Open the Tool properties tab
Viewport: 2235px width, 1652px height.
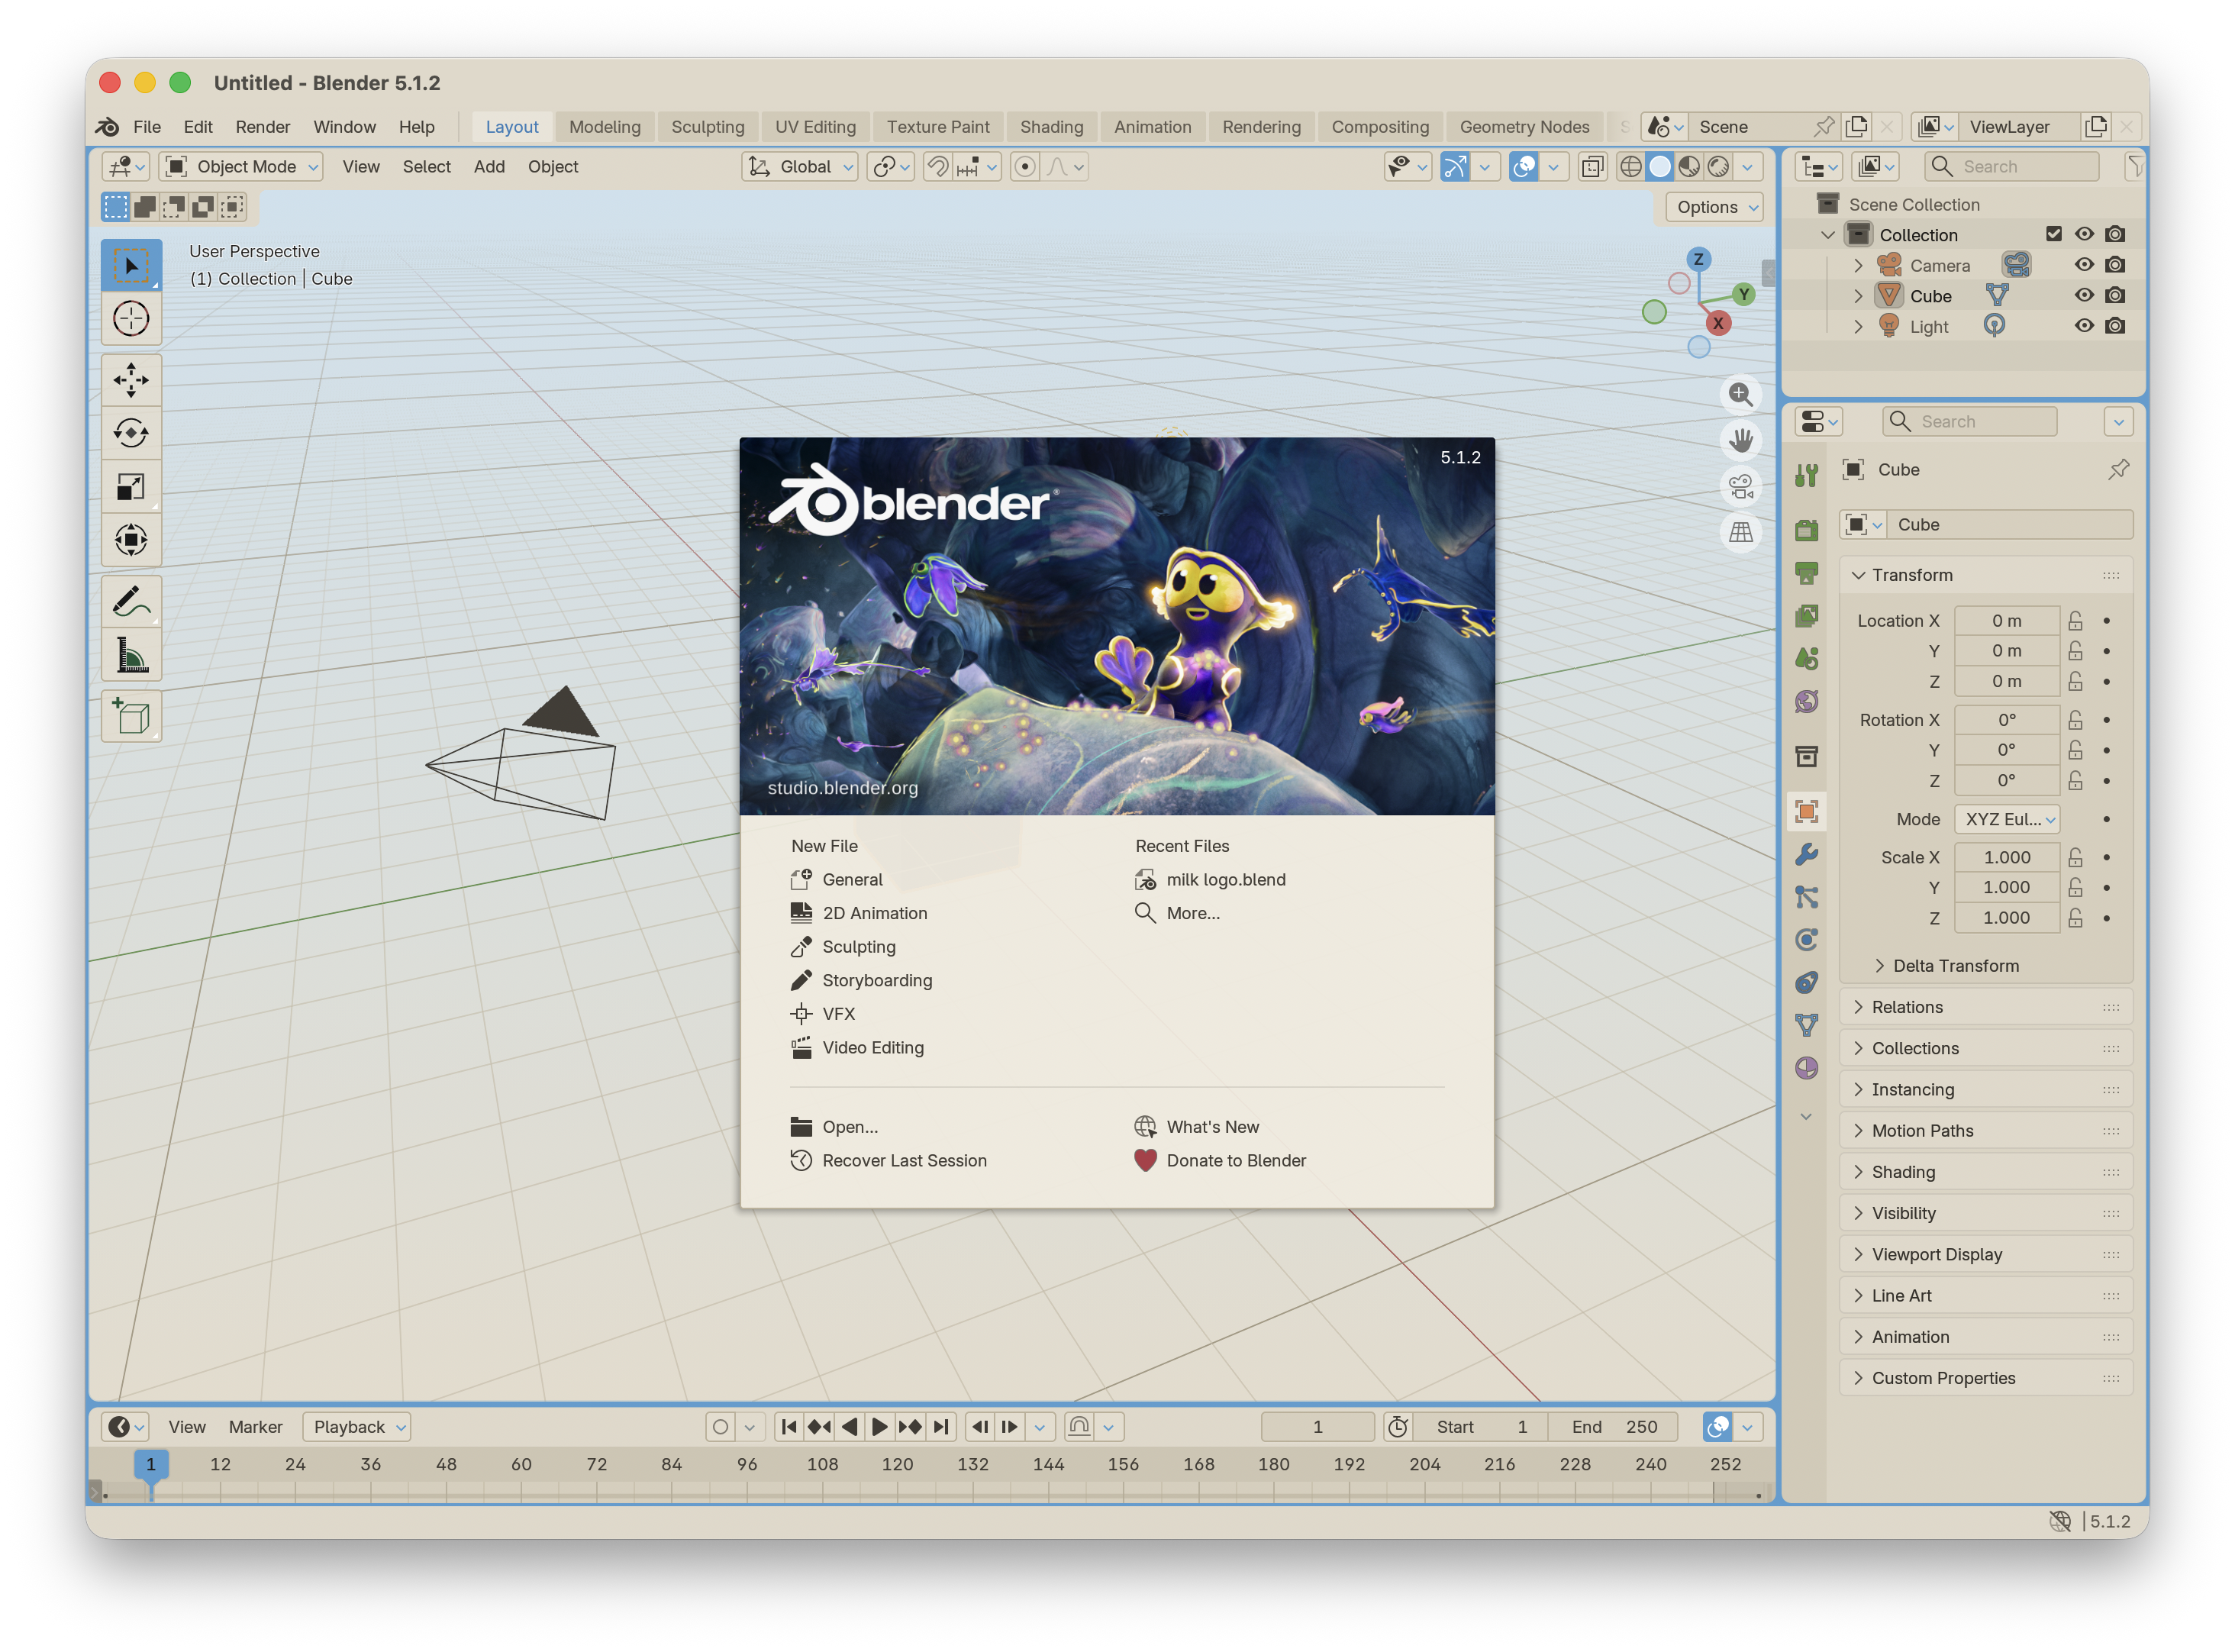tap(1806, 476)
